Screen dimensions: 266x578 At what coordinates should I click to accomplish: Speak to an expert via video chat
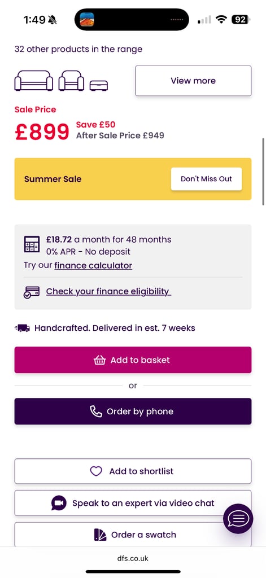coord(133,503)
